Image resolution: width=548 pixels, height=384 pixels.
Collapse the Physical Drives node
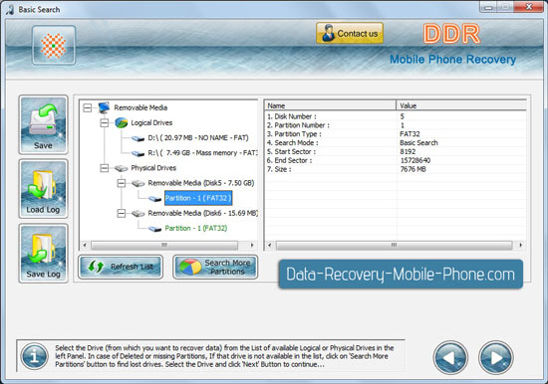click(105, 168)
